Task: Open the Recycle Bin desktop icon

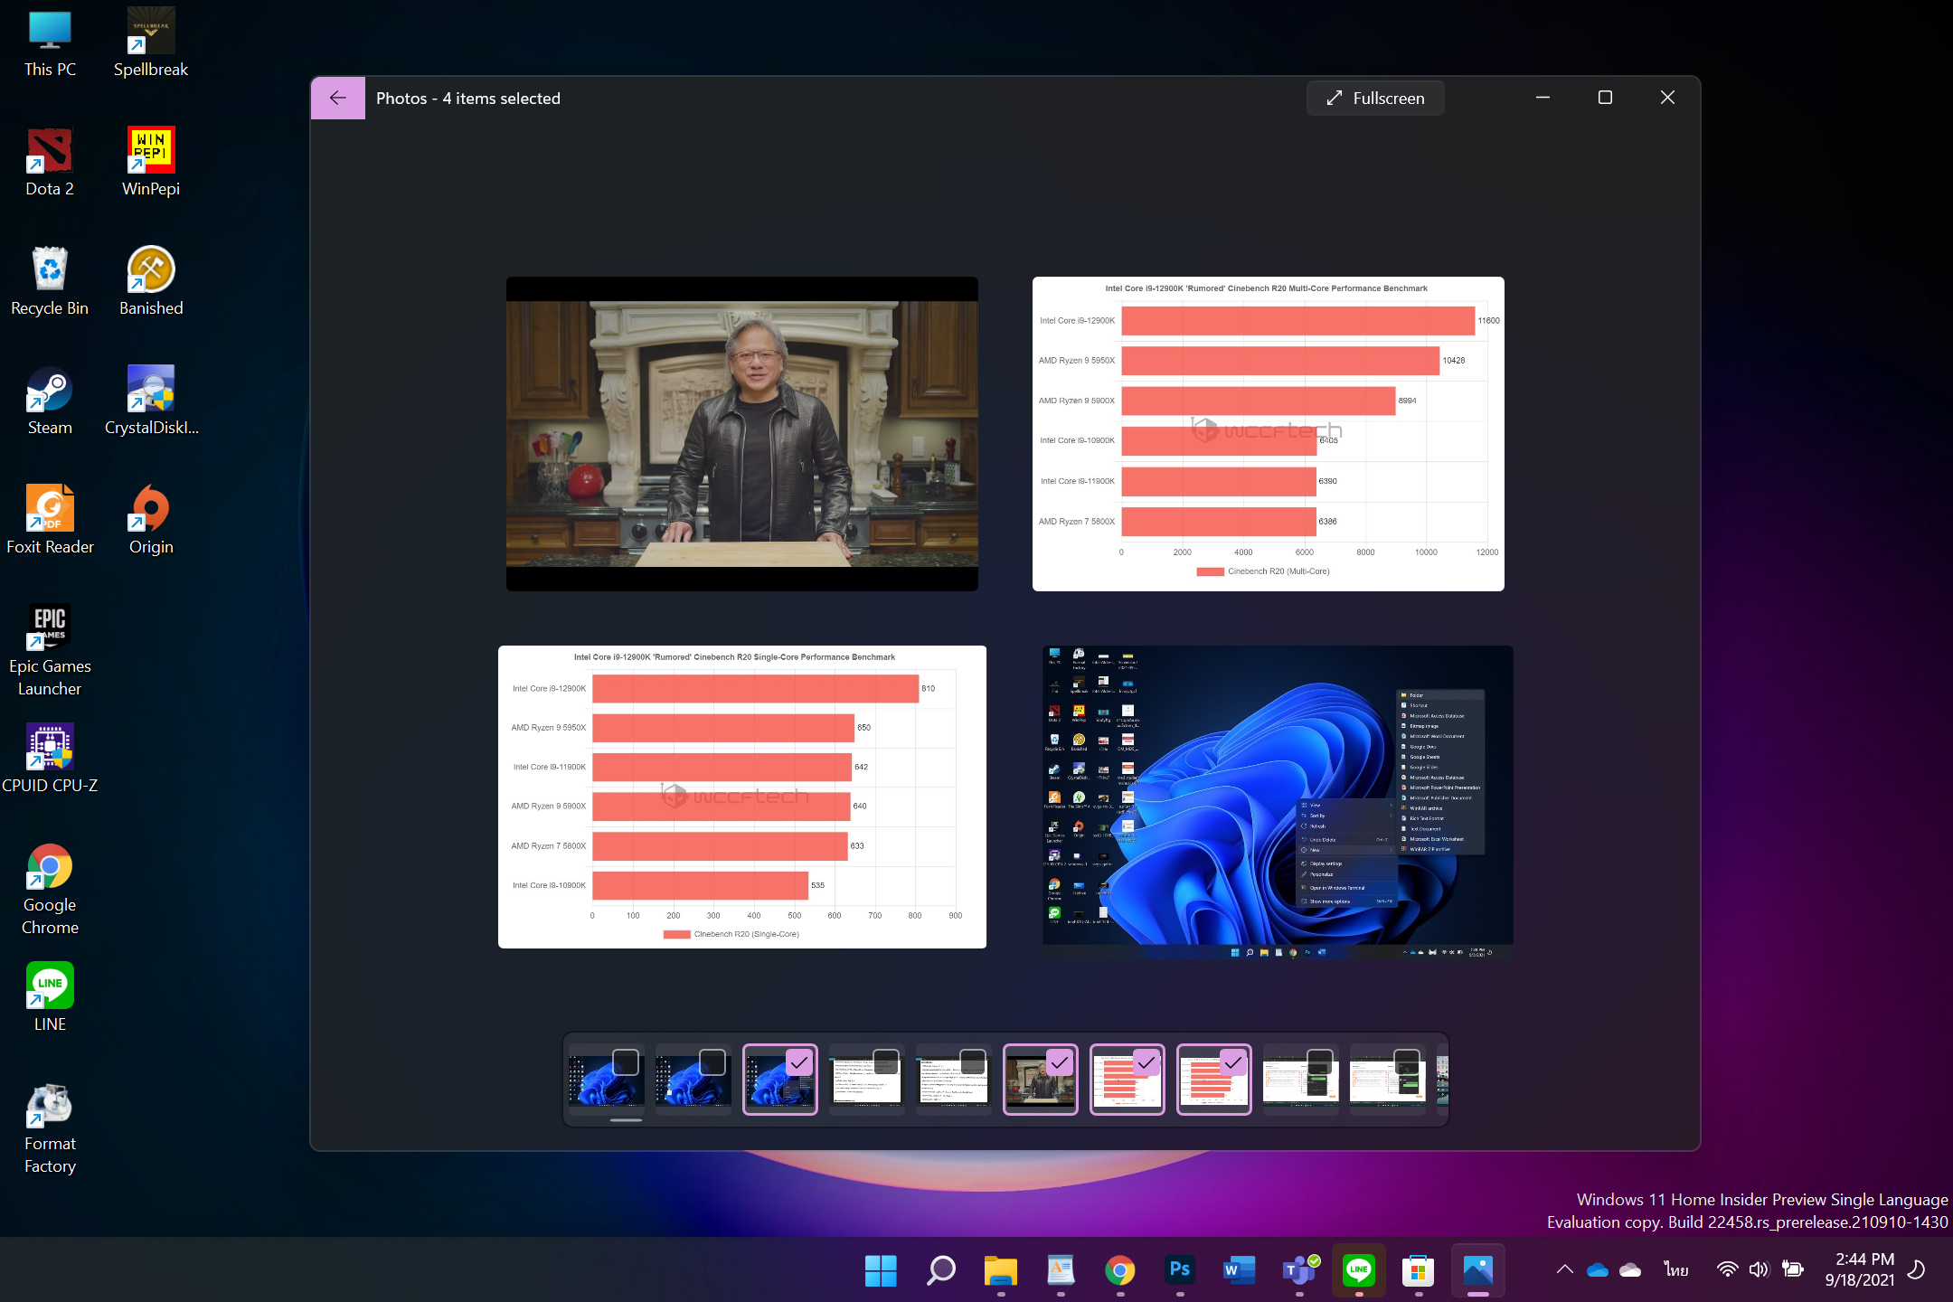Action: click(50, 282)
